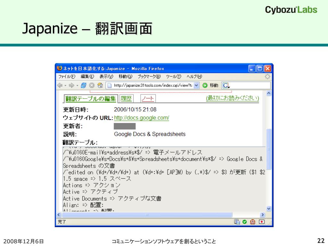This screenshot has width=328, height=246.
Task: Open the ファイル(F) menu
Action: [x=67, y=77]
